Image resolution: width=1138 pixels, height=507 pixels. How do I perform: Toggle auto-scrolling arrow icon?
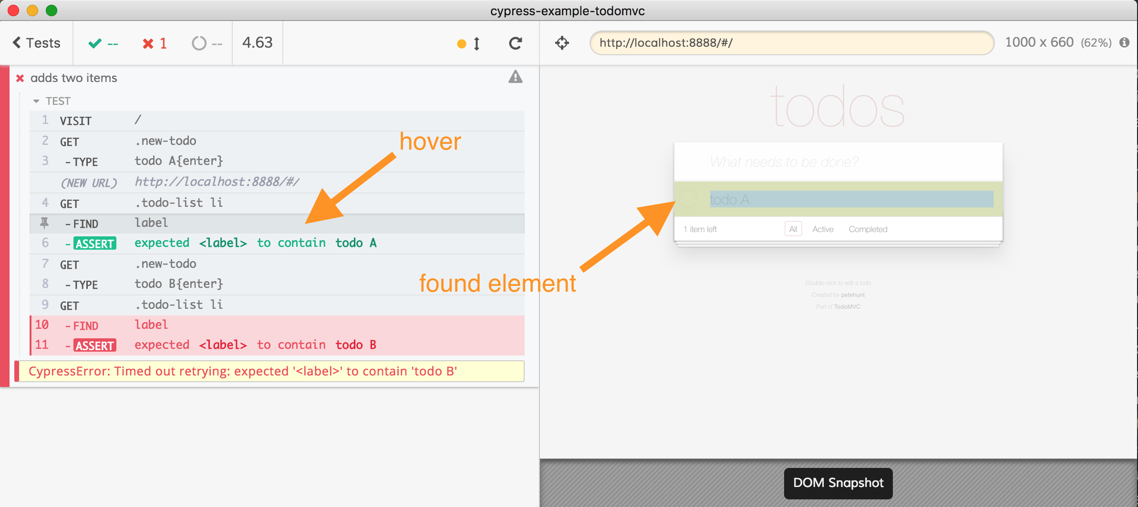tap(476, 44)
